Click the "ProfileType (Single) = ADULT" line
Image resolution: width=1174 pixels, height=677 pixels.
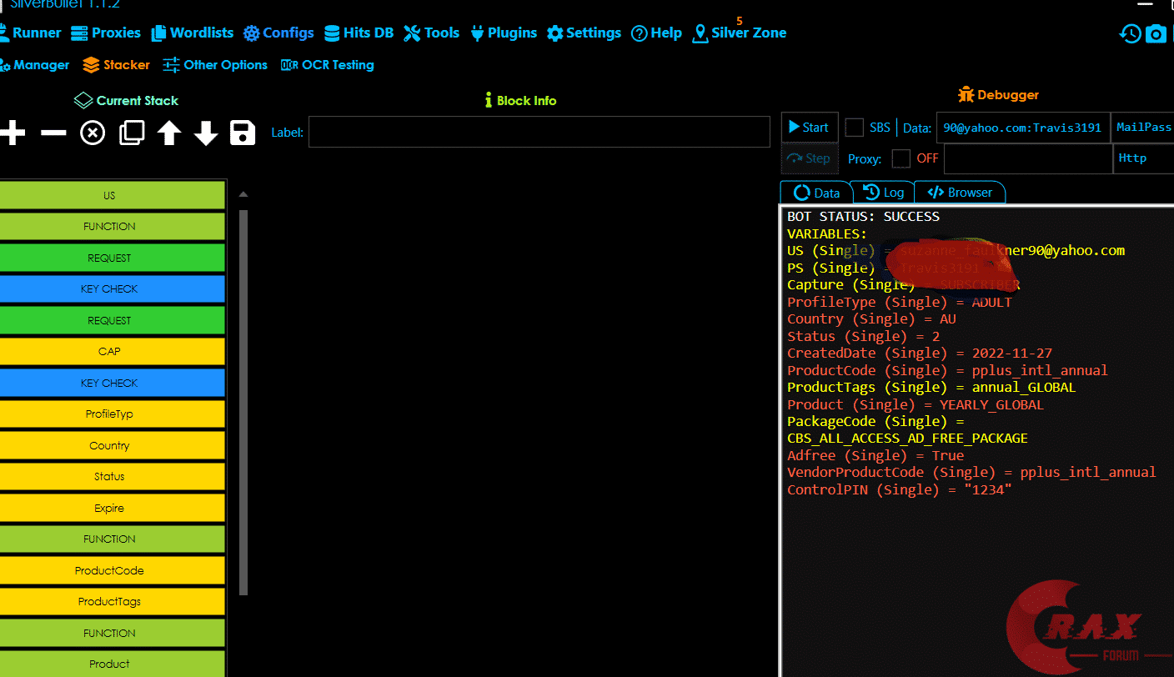tap(899, 302)
